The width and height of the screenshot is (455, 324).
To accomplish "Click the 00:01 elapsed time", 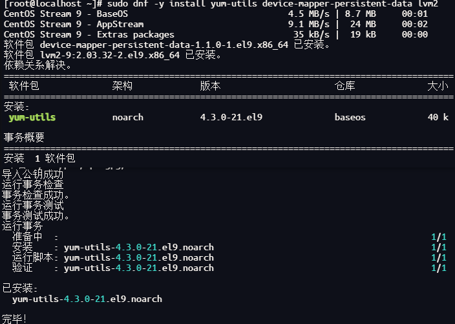I will [x=415, y=14].
